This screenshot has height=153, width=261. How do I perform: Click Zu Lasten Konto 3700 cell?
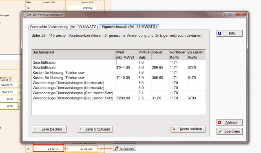(196, 98)
